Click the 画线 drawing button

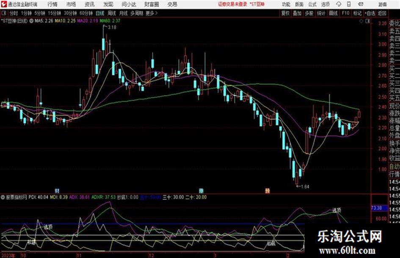pyautogui.click(x=334, y=13)
